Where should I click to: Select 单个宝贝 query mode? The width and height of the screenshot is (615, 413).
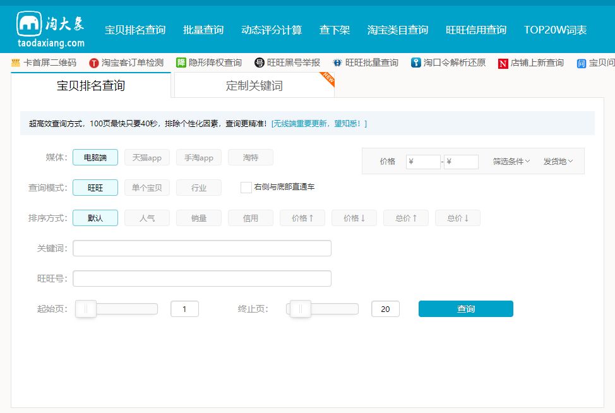147,188
